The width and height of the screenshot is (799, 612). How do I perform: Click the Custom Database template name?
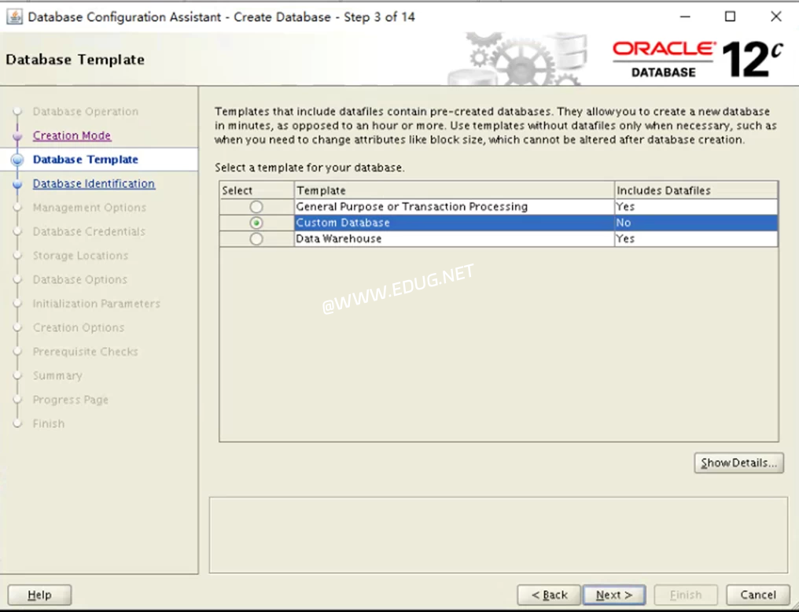pos(343,223)
